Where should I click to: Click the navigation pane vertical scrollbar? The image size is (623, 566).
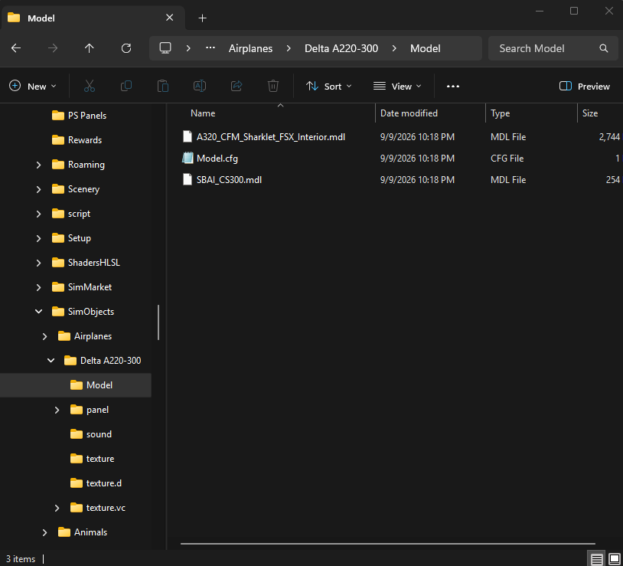(158, 322)
